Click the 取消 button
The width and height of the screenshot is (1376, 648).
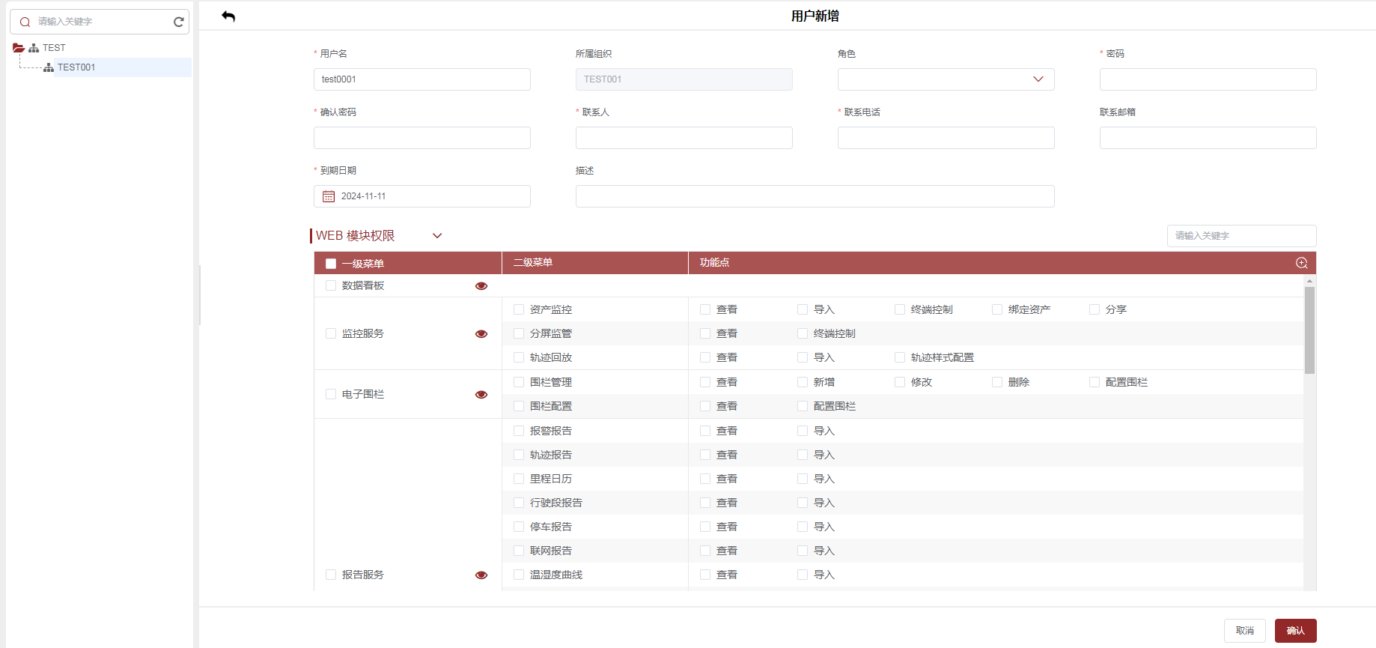click(x=1244, y=631)
